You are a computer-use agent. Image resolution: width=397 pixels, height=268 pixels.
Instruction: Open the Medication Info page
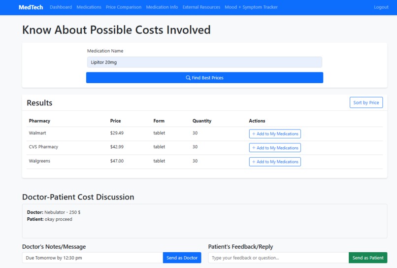162,7
